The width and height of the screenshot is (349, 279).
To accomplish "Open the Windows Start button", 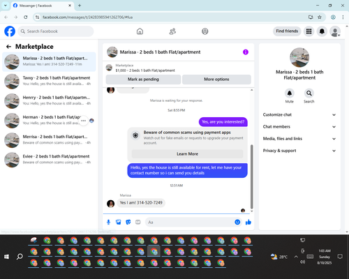I will tap(6, 257).
